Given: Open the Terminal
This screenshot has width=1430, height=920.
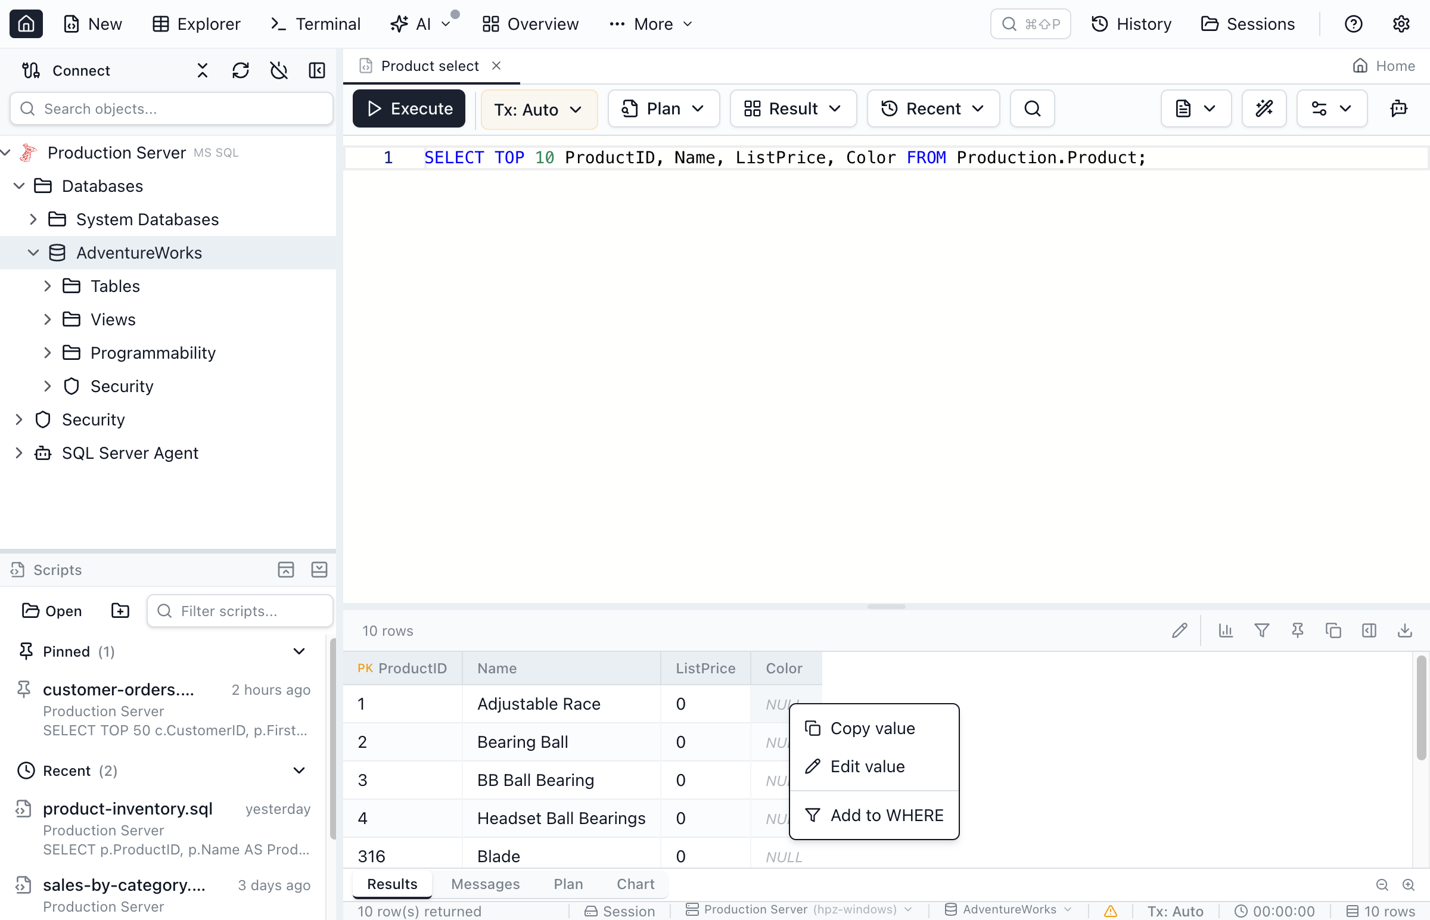Looking at the screenshot, I should 315,24.
